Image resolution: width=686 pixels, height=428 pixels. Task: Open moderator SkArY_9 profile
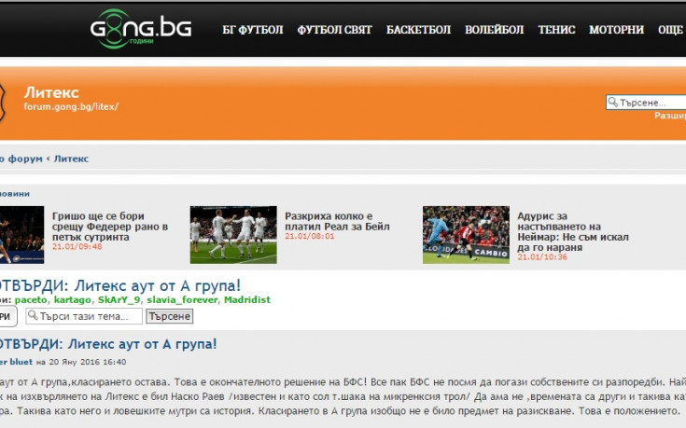pyautogui.click(x=119, y=300)
